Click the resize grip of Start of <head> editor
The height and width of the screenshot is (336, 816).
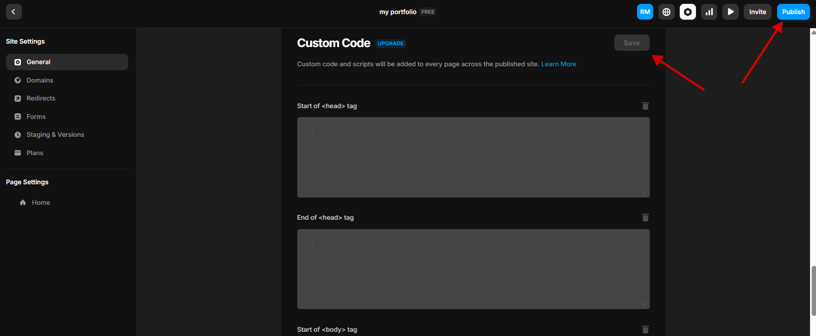click(645, 192)
